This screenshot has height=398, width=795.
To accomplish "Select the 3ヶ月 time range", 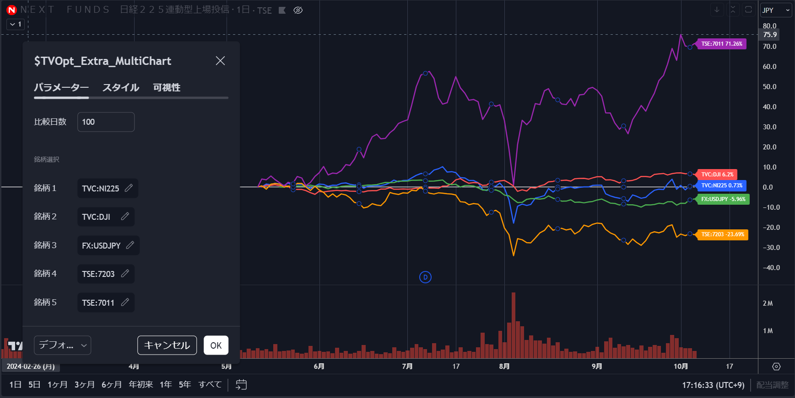I will tap(85, 385).
